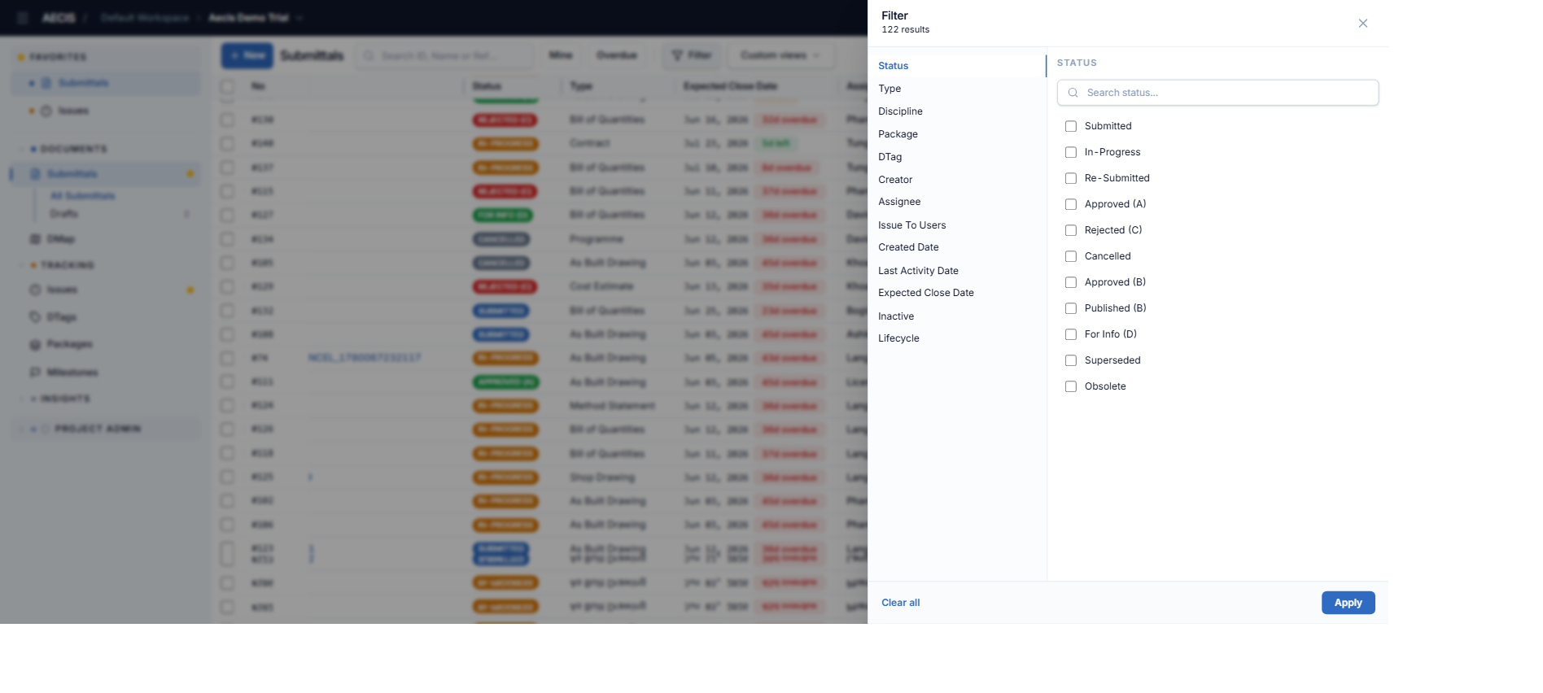This screenshot has height=693, width=1543.
Task: Check the Superseded status checkbox
Action: click(x=1071, y=360)
